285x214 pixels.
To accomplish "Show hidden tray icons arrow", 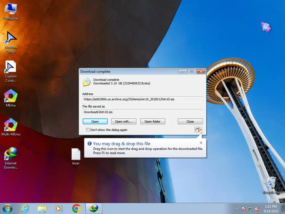I will pyautogui.click(x=237, y=209).
